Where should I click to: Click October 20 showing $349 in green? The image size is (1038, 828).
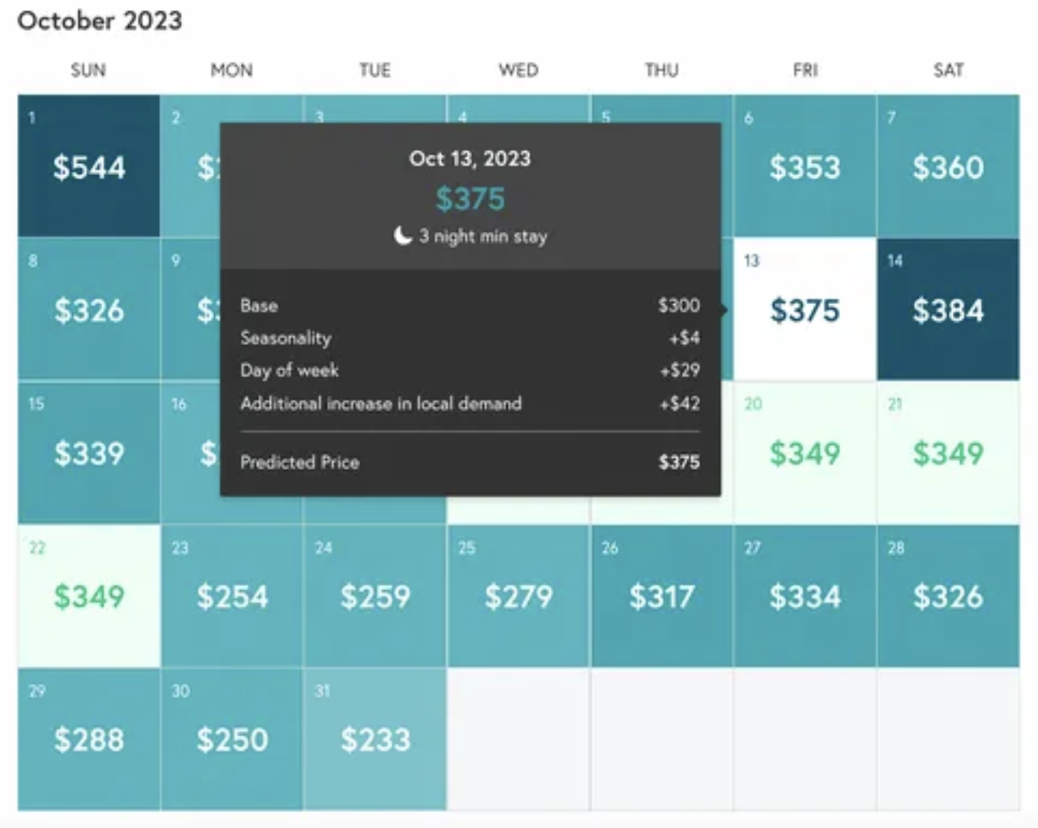click(805, 454)
